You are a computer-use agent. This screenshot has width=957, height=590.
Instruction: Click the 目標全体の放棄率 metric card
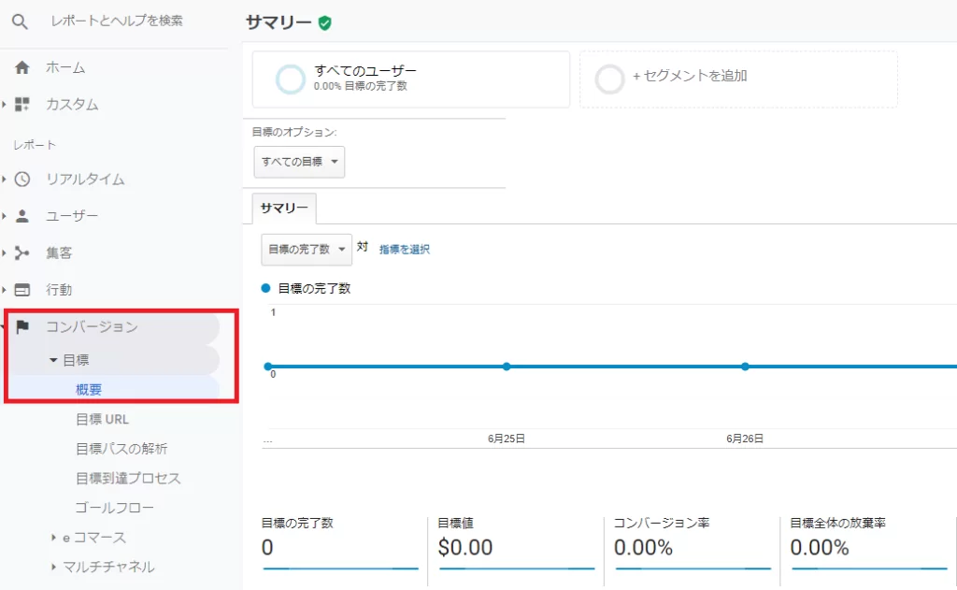pos(868,543)
